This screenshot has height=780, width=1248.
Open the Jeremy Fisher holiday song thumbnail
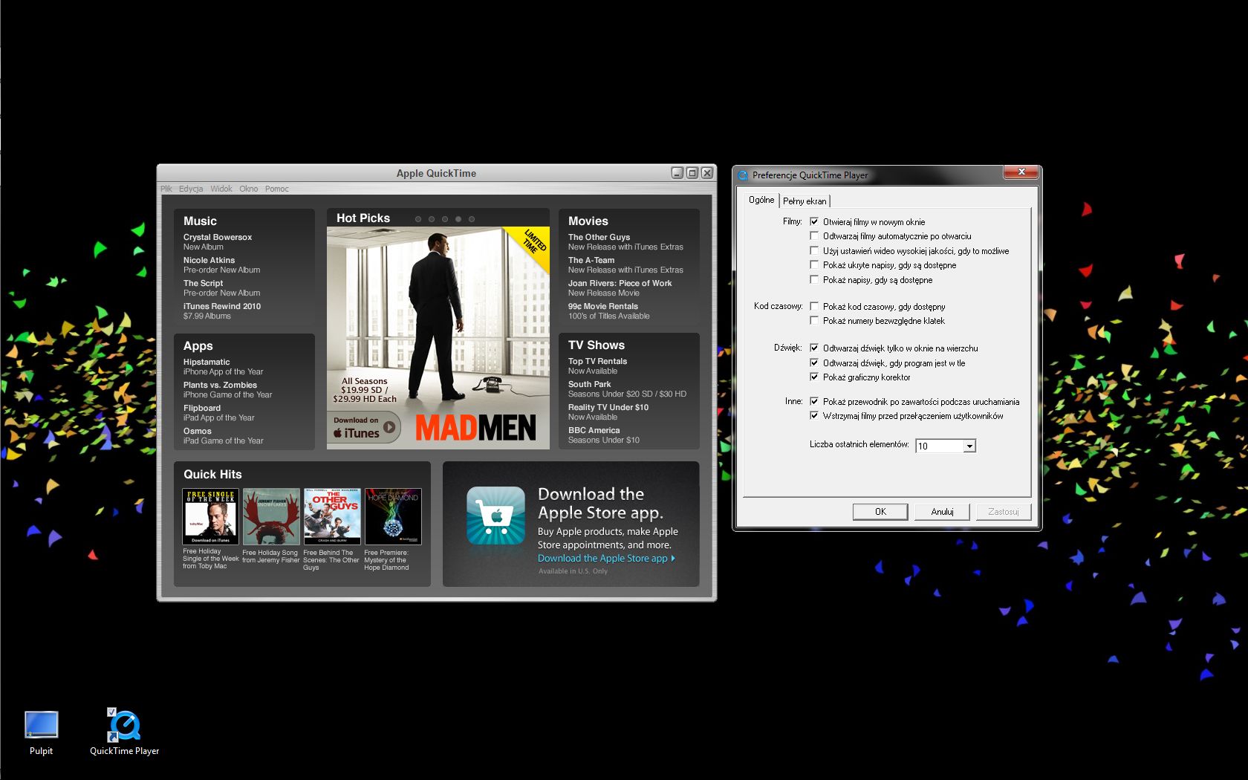point(271,516)
